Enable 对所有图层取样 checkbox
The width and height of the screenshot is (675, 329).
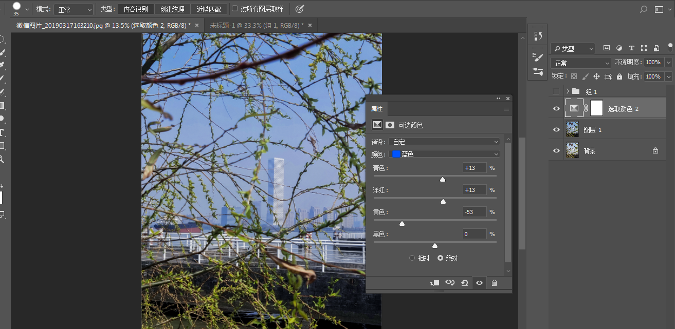pyautogui.click(x=235, y=9)
